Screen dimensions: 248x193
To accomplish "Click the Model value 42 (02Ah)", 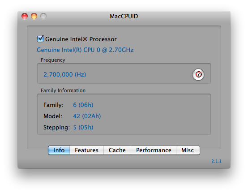I will (x=87, y=116).
